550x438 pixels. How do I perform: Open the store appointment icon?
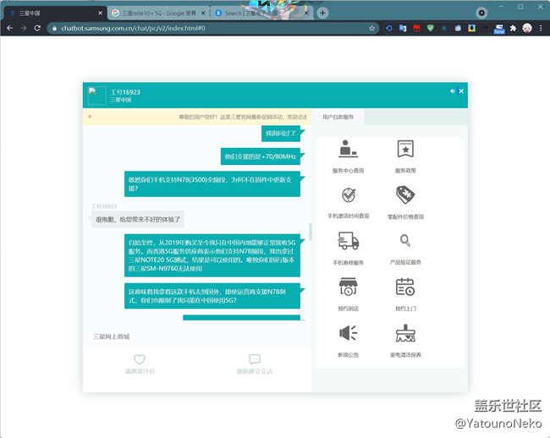click(x=348, y=287)
